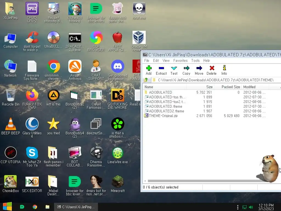Click the volume icon in system tray
This screenshot has height=211, width=281.
tap(251, 207)
